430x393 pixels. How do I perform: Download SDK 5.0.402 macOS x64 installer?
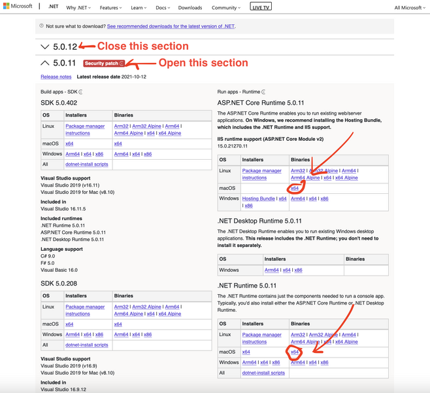tap(69, 143)
